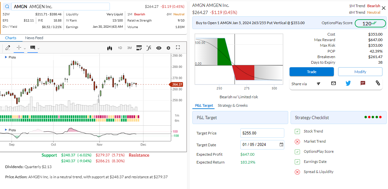The width and height of the screenshot is (388, 189).
Task: Click the OptionsPlay Score 120 badge
Action: 370,23
